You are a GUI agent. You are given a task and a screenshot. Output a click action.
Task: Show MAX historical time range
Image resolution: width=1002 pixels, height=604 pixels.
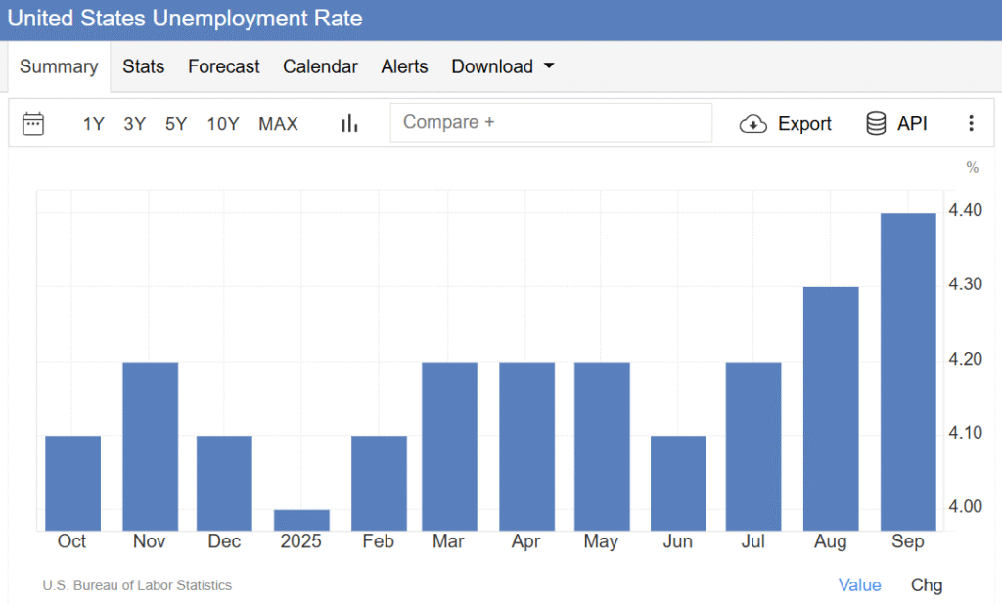click(x=278, y=124)
